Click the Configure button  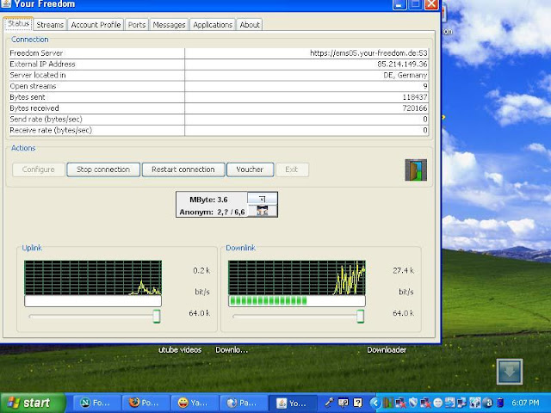(39, 170)
